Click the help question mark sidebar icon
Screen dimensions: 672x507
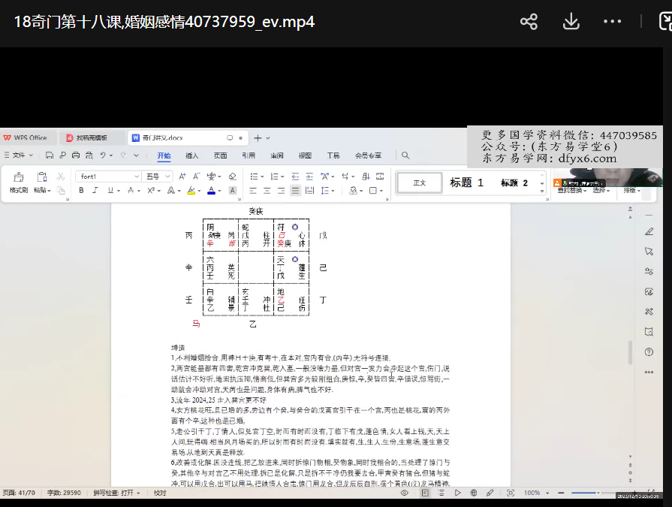649,352
